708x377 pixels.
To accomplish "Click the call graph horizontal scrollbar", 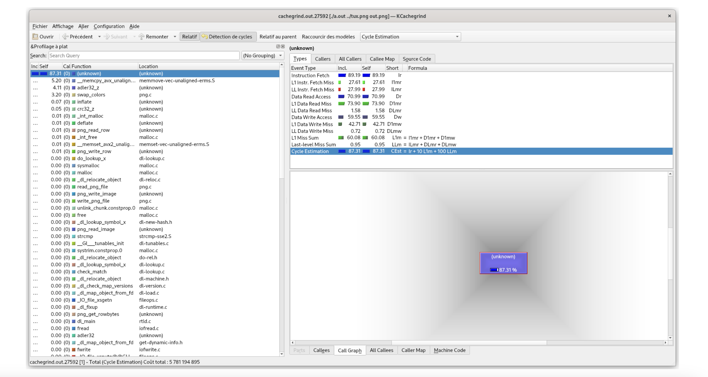I will (469, 342).
